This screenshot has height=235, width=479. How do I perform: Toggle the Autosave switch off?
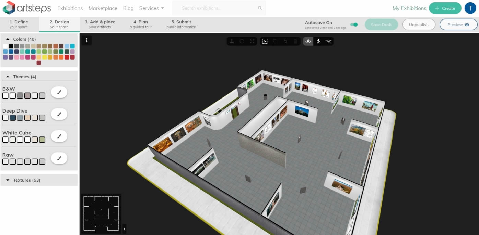[x=354, y=25]
